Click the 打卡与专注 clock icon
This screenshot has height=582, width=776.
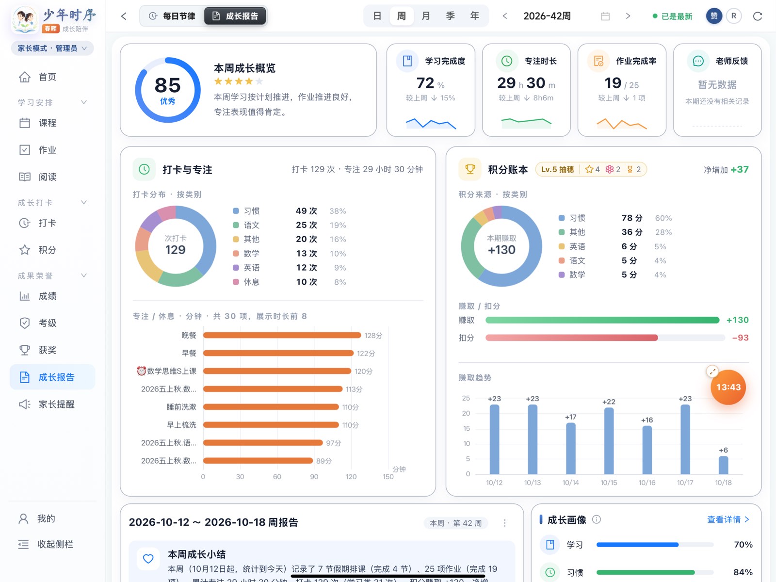pos(144,169)
